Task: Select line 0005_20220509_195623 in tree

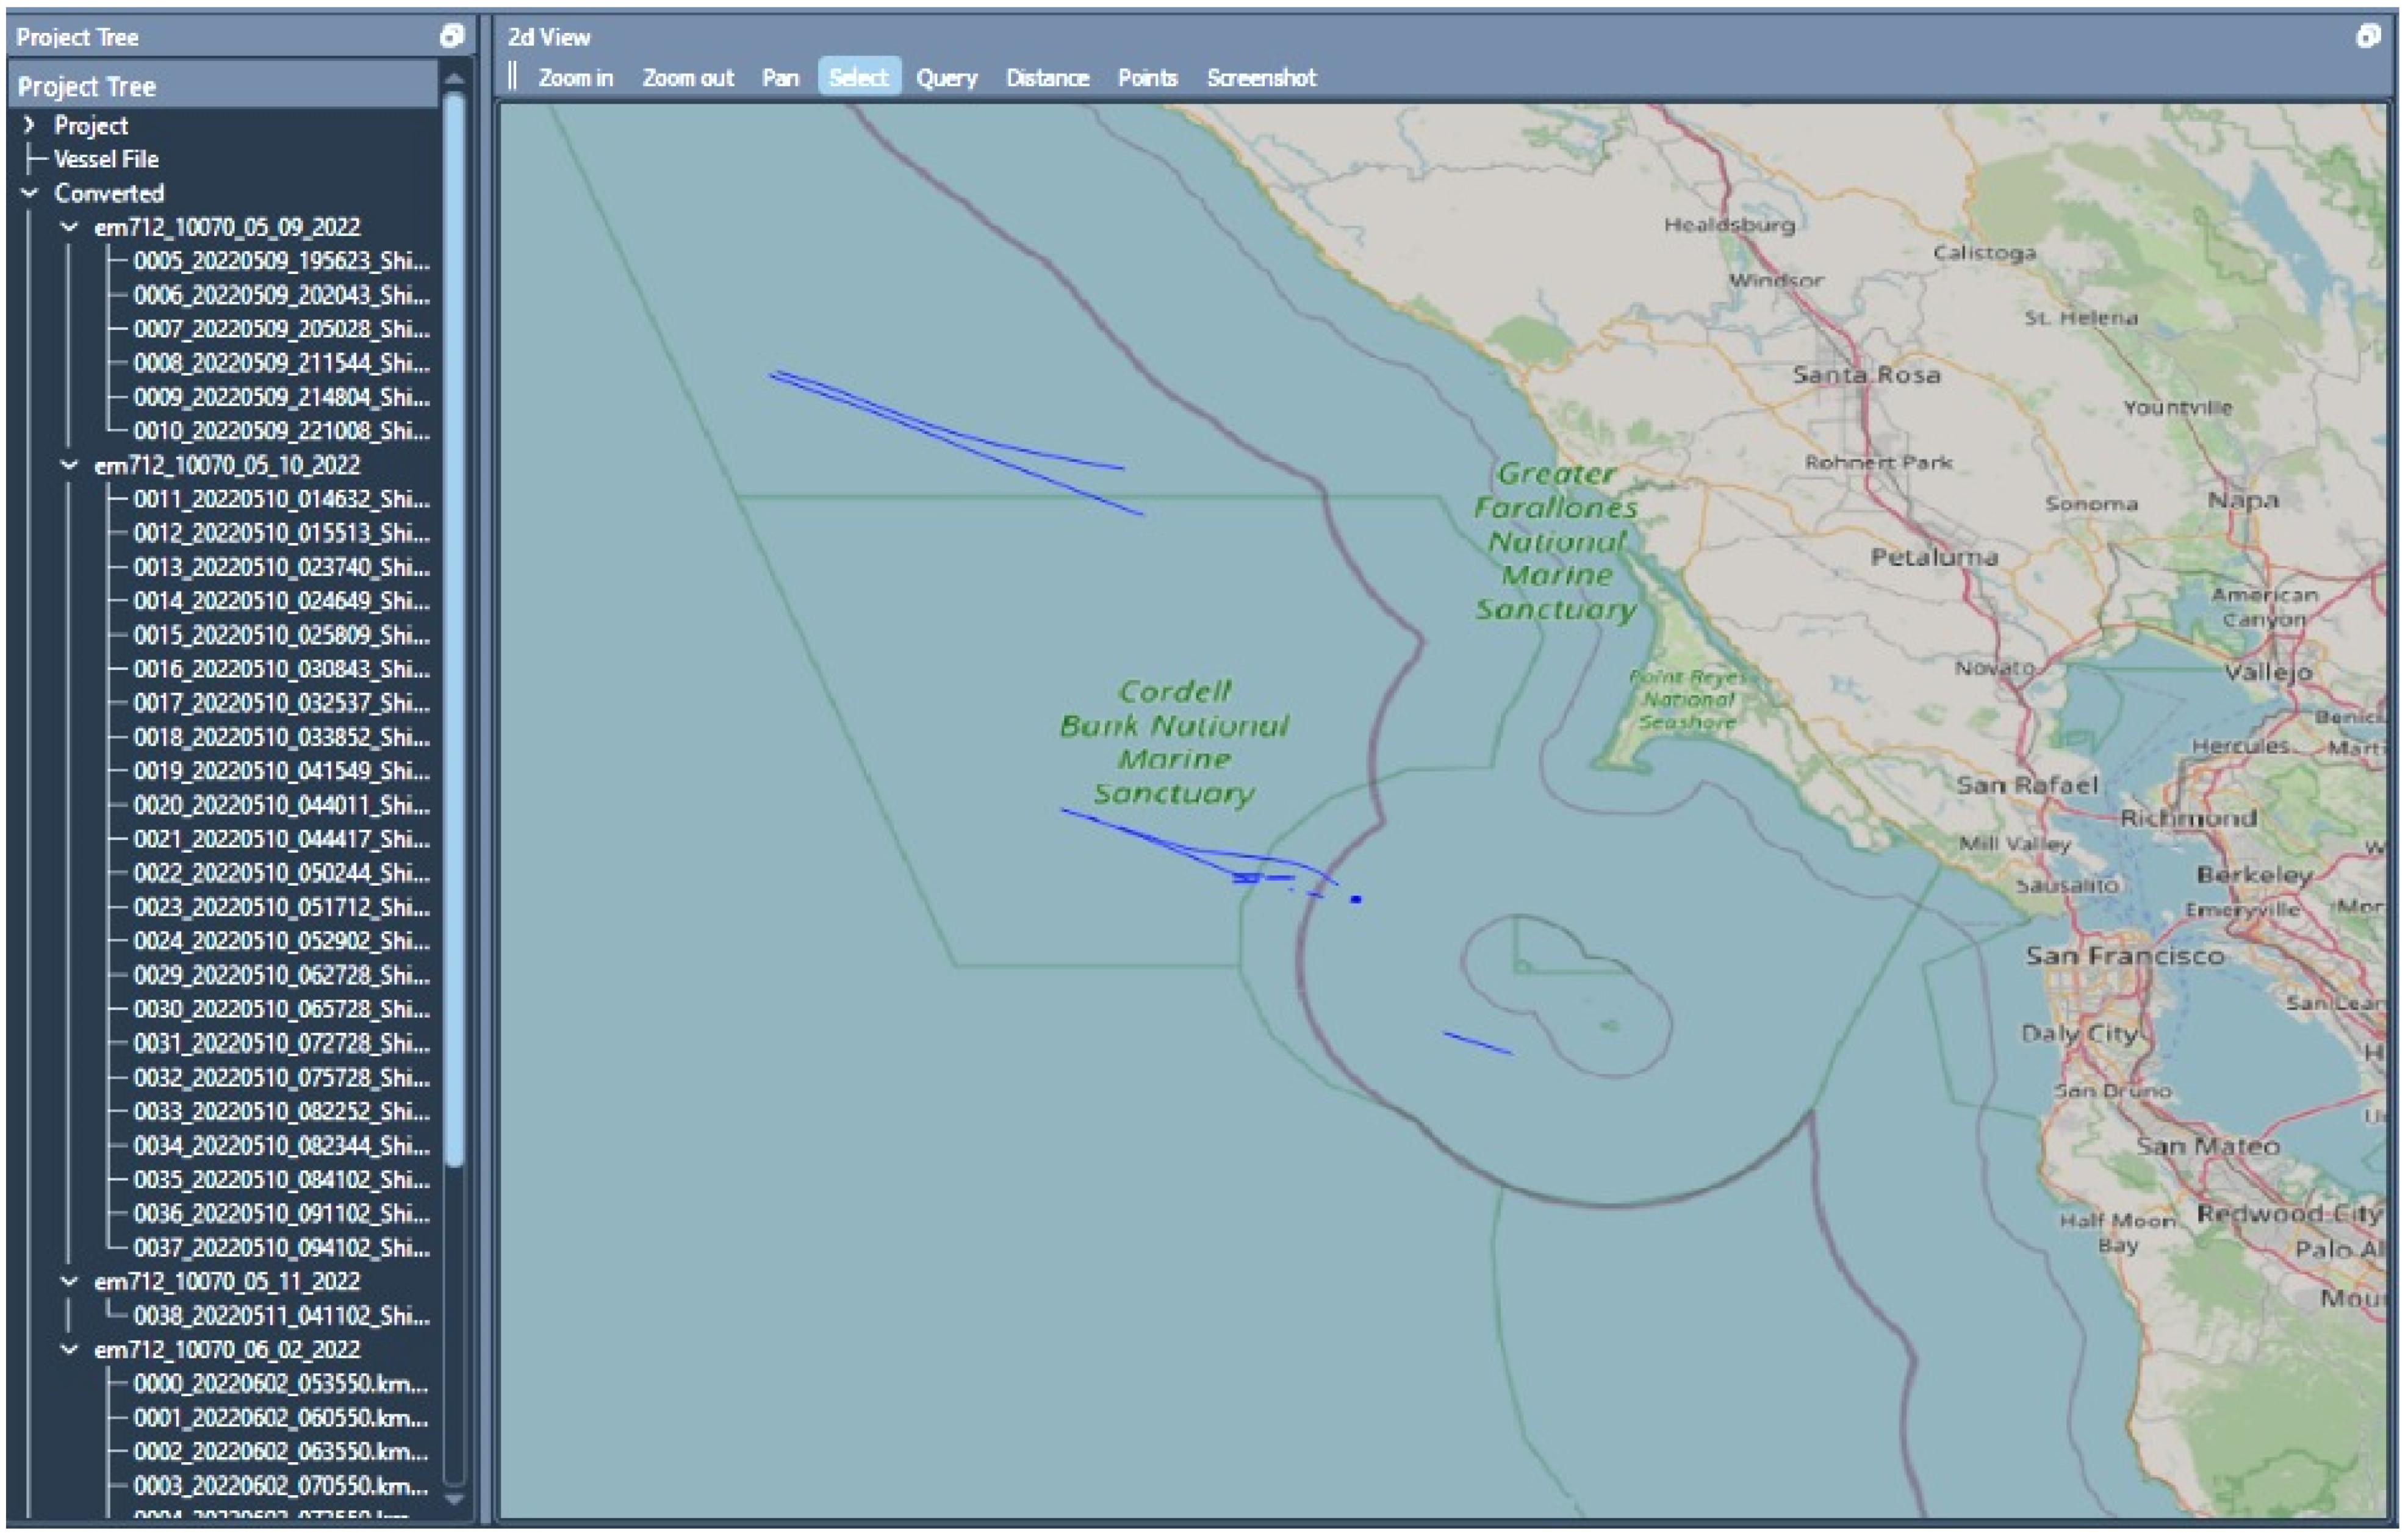Action: point(281,261)
